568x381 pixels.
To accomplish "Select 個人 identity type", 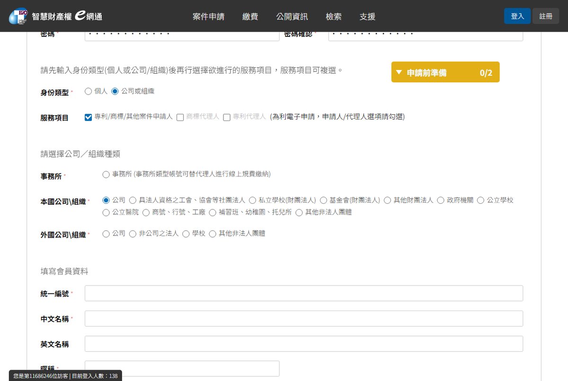I will (88, 91).
